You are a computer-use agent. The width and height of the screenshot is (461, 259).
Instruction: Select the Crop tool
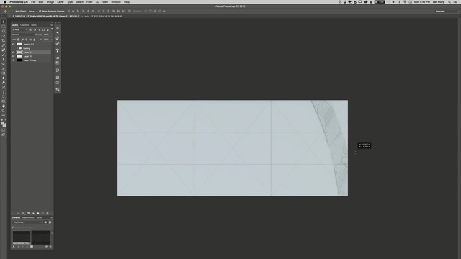pos(4,40)
